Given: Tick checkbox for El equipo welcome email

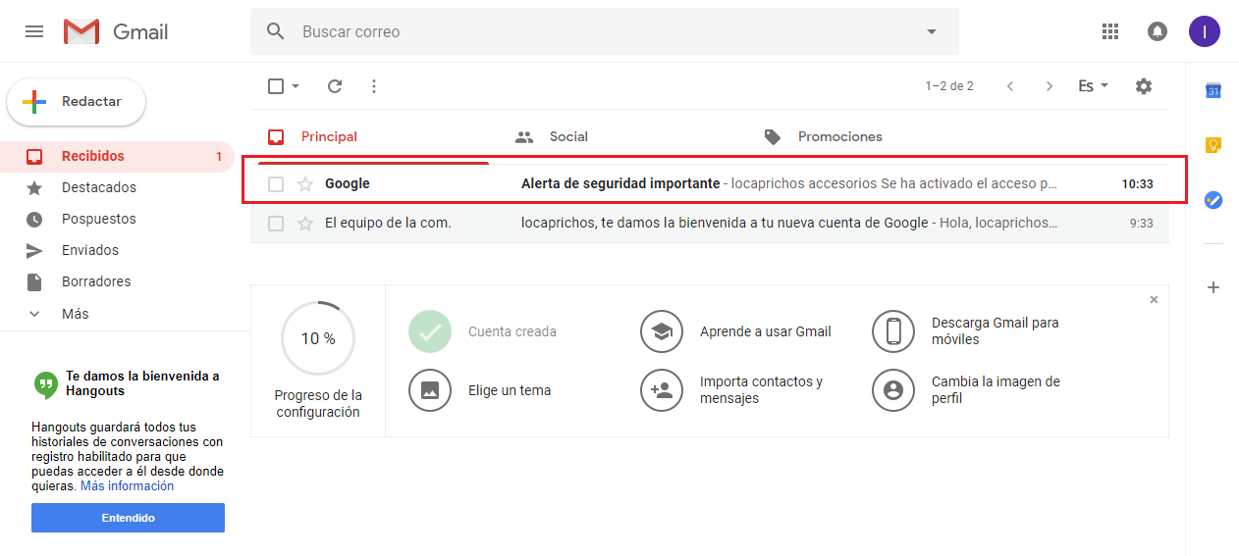Looking at the screenshot, I should coord(276,223).
